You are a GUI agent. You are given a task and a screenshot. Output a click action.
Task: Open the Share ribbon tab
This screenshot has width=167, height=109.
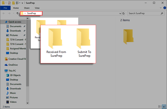click(27, 8)
